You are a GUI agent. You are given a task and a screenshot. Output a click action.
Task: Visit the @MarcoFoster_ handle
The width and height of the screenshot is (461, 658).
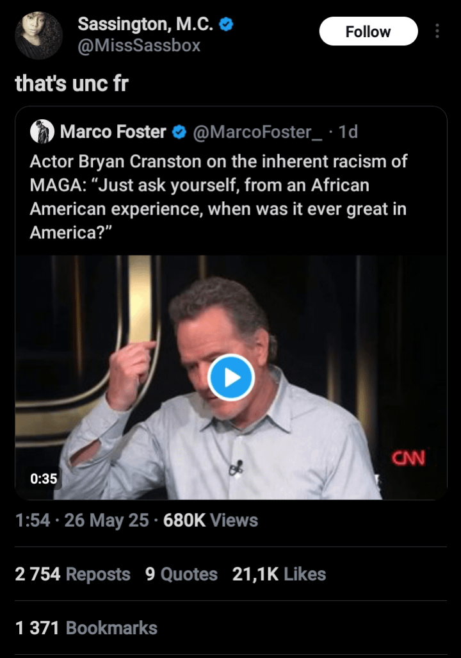[259, 132]
